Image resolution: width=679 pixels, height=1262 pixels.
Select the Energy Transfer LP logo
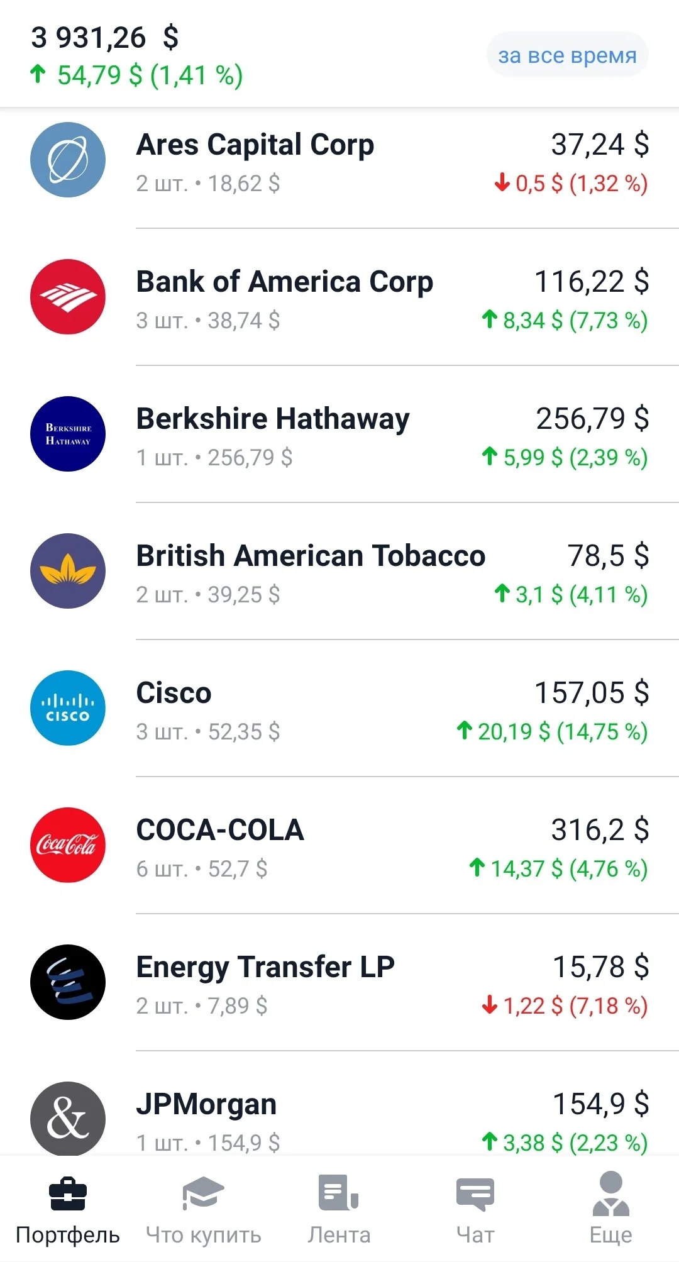pos(68,982)
